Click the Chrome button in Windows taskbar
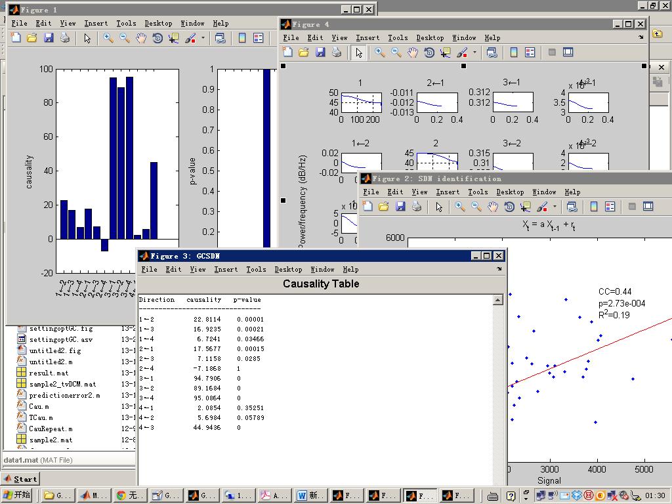The image size is (672, 504). point(129,496)
